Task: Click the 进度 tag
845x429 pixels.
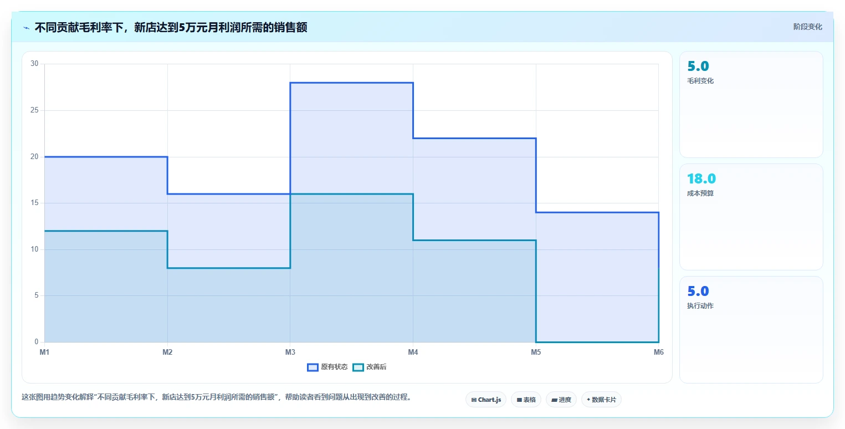Action: click(x=561, y=400)
